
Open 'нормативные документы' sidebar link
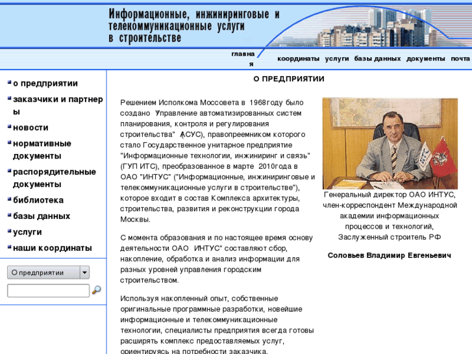coord(42,149)
